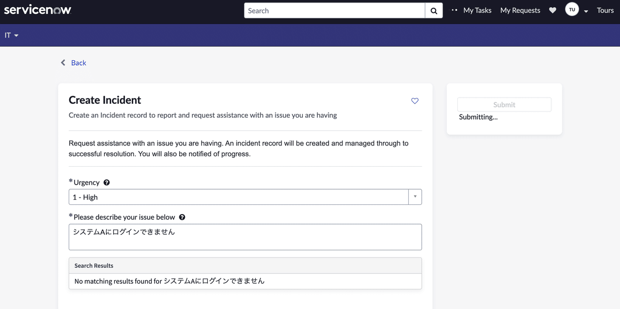The height and width of the screenshot is (309, 620).
Task: Click the search magnifier button
Action: [x=433, y=10]
